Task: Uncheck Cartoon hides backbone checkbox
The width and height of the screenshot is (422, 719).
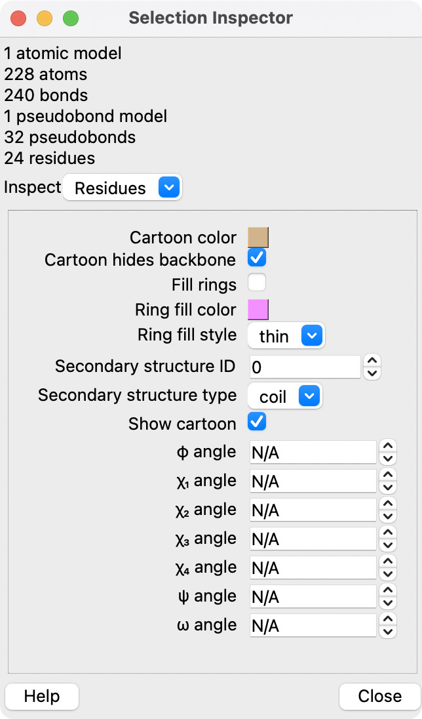Action: coord(257,258)
